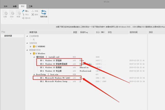Click the 重命名 rename button
This screenshot has width=165, height=110.
(26, 18)
